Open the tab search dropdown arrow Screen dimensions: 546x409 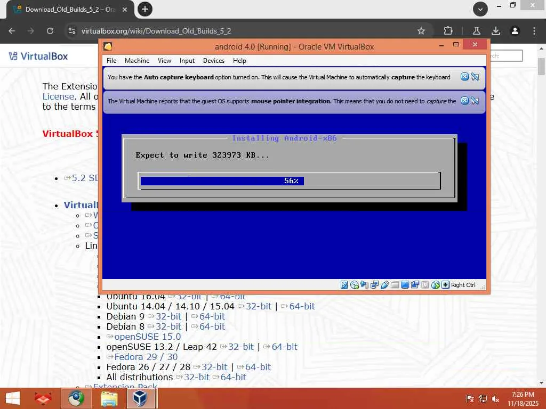[480, 9]
